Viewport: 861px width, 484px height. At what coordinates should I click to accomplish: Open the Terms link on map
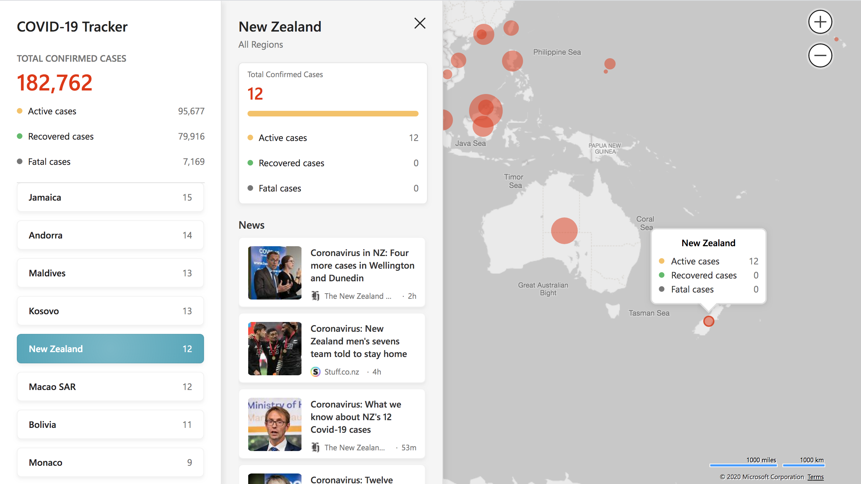point(815,477)
